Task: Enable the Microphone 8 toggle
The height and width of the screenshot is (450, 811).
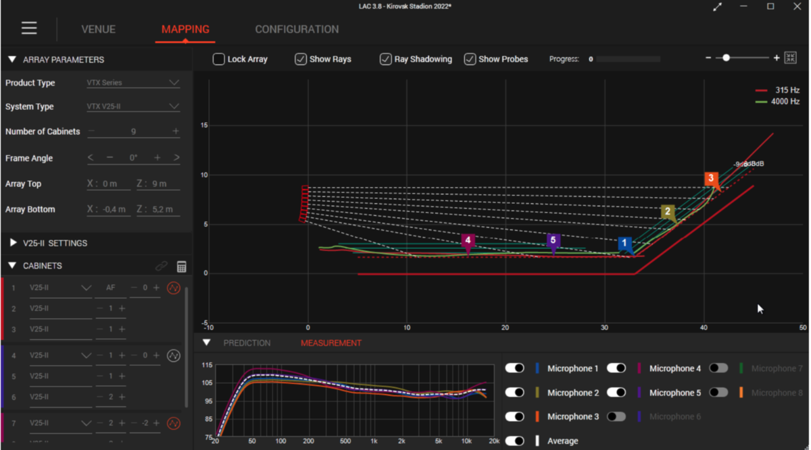Action: click(718, 393)
